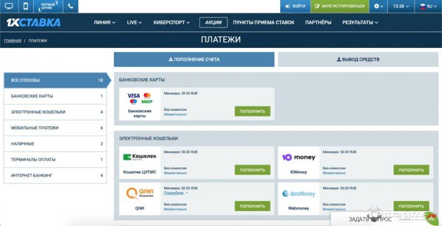
Task: Select Наличные sidebar category
Action: pyautogui.click(x=56, y=144)
